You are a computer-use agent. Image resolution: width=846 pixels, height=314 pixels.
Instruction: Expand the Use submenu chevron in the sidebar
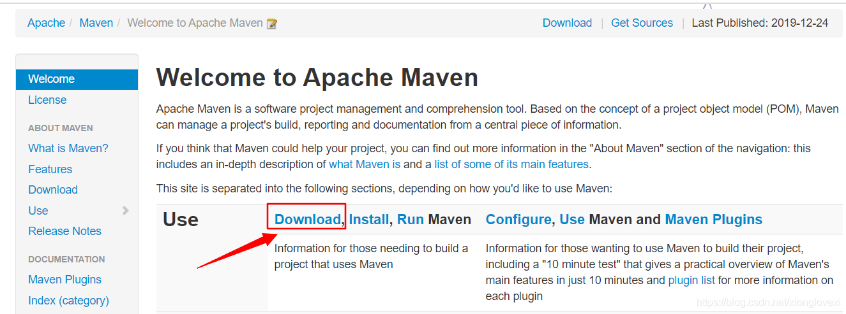point(125,211)
